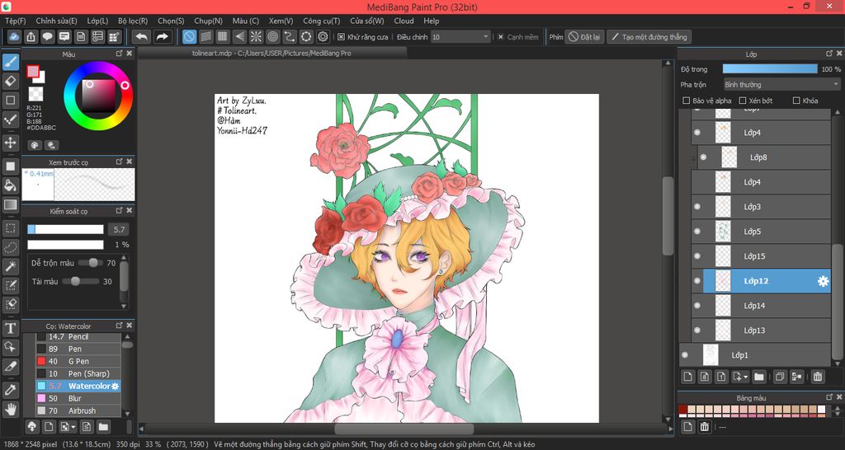Select the Move tool
Screen dimensions: 845x450
tap(10, 143)
